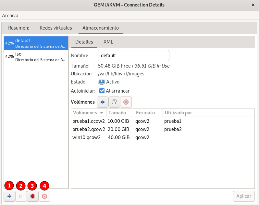
Task: Click the prueba2 used-by cell
Action: coord(173,129)
